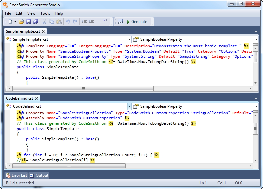The height and width of the screenshot is (189, 263).
Task: Click upper editor scroll down arrow
Action: [x=255, y=83]
